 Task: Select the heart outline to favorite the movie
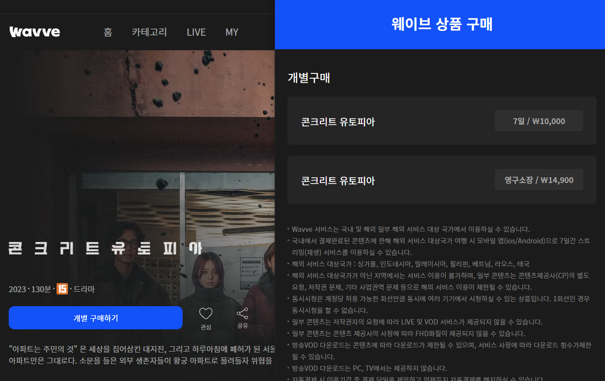(x=205, y=314)
